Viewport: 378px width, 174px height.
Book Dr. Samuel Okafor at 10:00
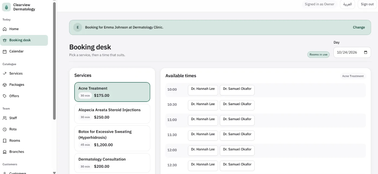coord(237,90)
